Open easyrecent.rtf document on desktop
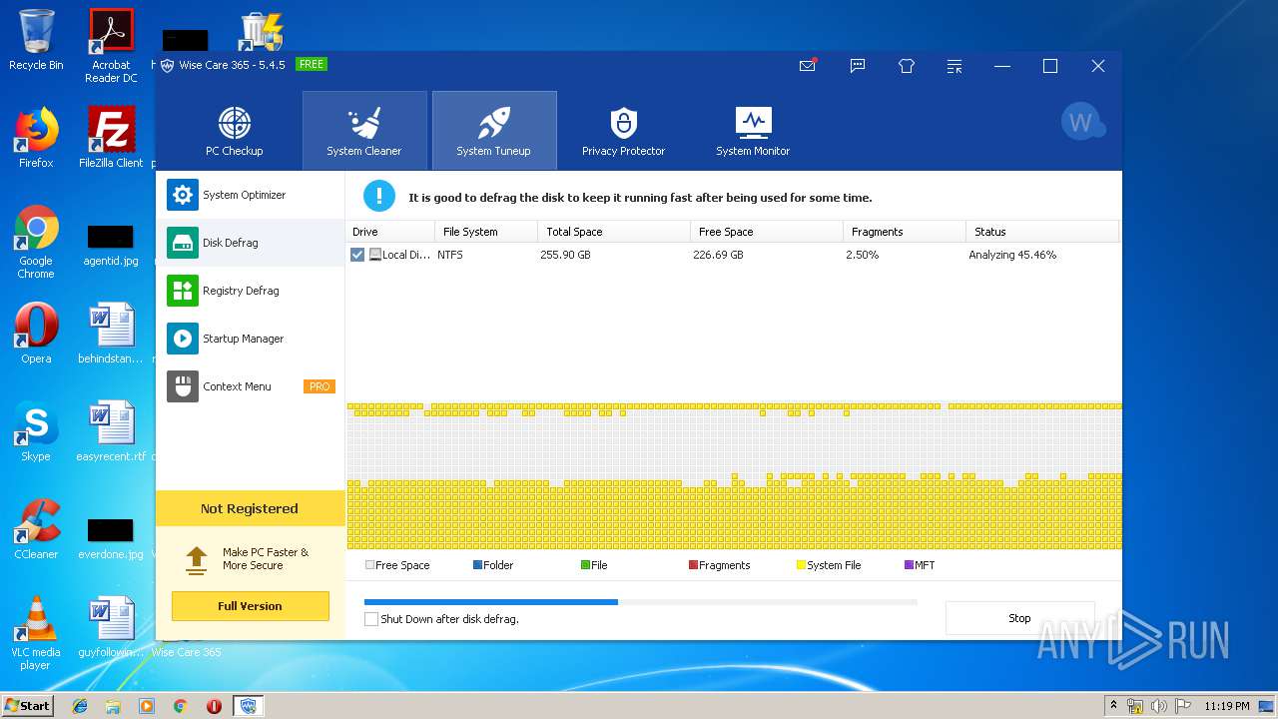1278x719 pixels. pyautogui.click(x=111, y=431)
